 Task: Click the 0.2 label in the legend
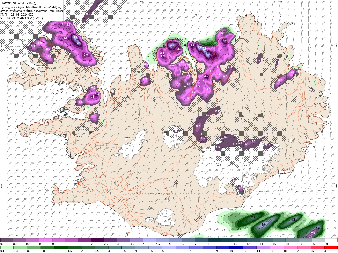click(x=2, y=244)
